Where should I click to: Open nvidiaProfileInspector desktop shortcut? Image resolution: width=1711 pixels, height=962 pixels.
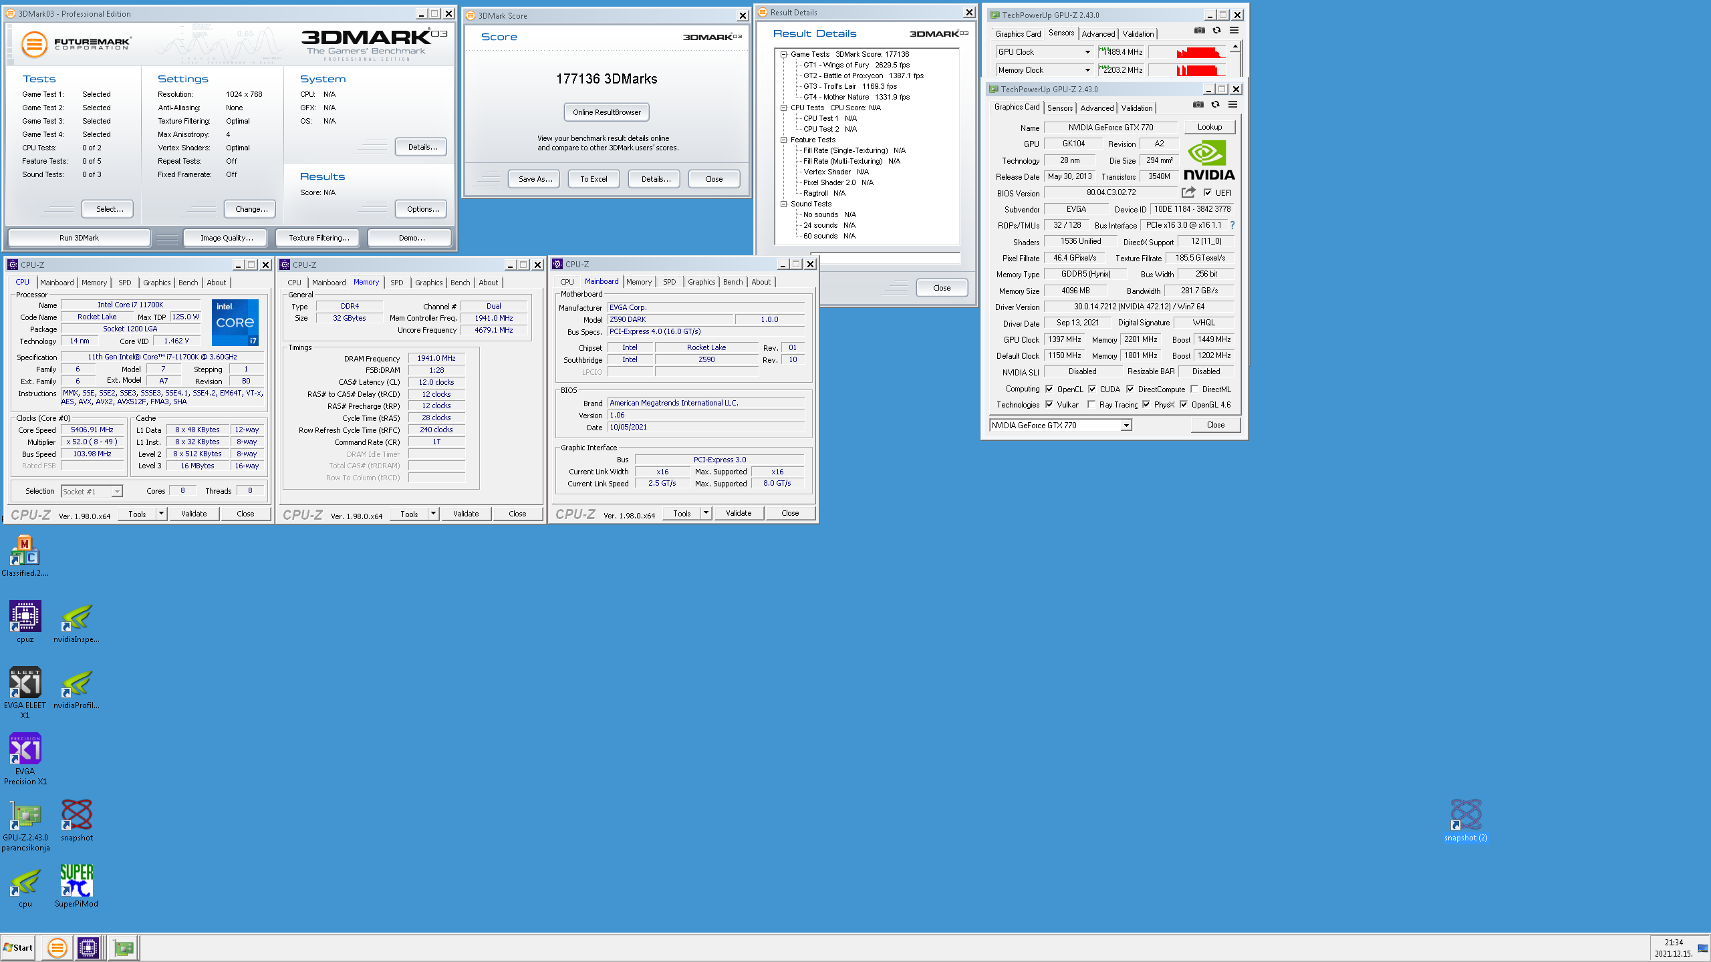[77, 689]
